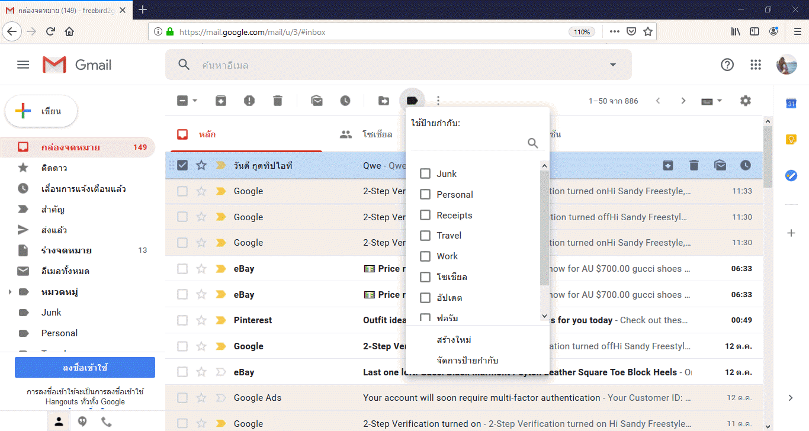809x431 pixels.
Task: Open Firefox page actions three dots
Action: pyautogui.click(x=615, y=31)
